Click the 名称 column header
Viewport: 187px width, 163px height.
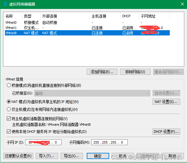13,16
